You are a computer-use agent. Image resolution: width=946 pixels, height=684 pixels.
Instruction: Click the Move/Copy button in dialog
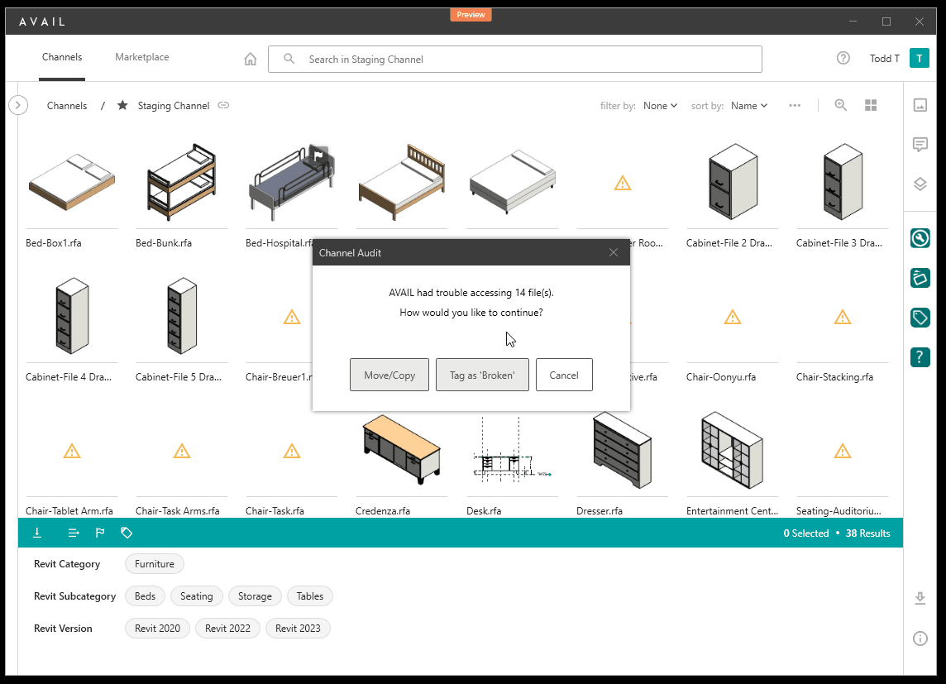point(389,375)
